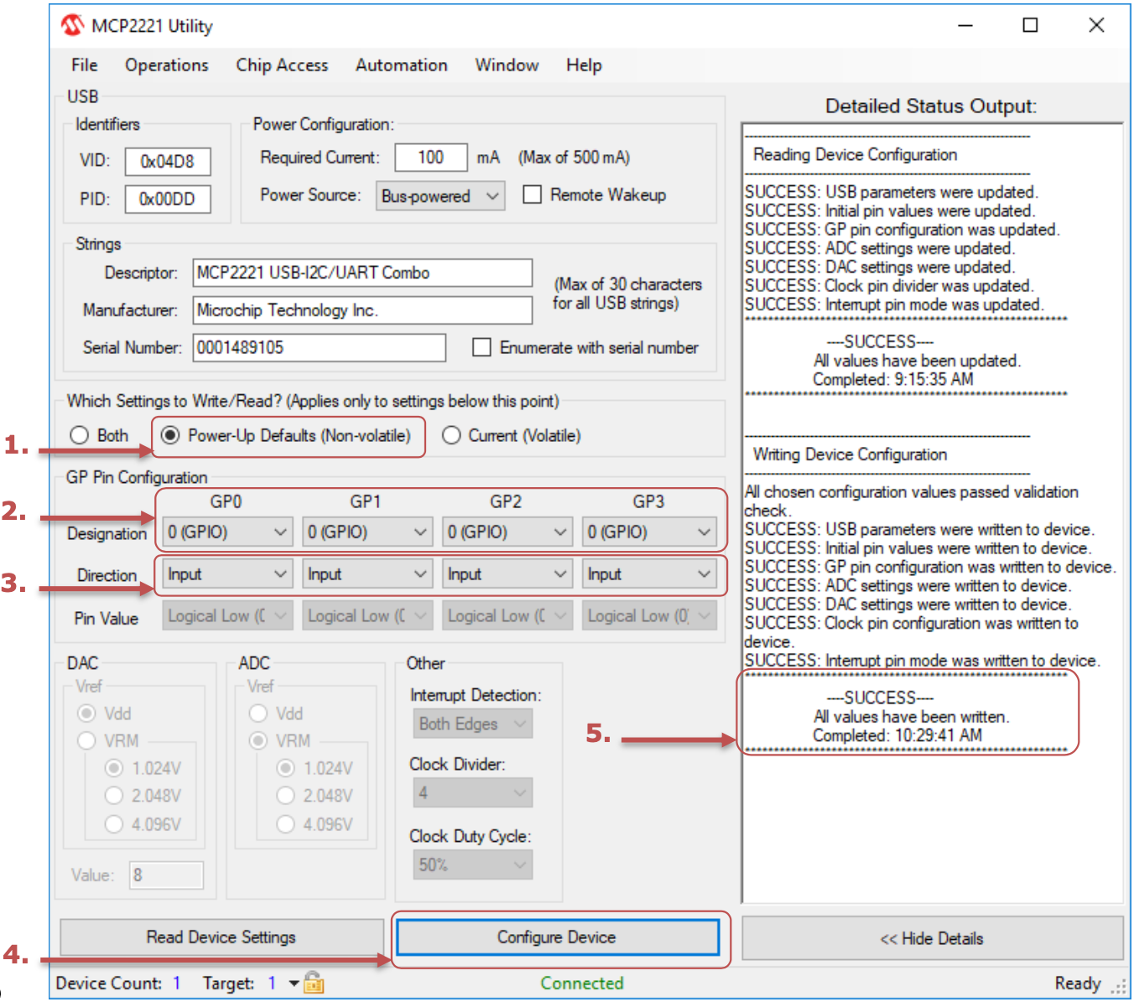
Task: Expand the GP3 Designation combo box
Action: [x=649, y=532]
